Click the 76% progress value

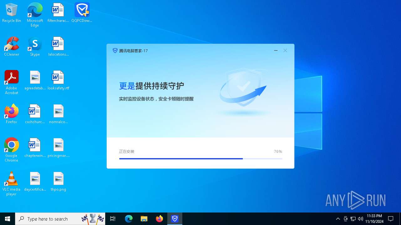point(278,152)
